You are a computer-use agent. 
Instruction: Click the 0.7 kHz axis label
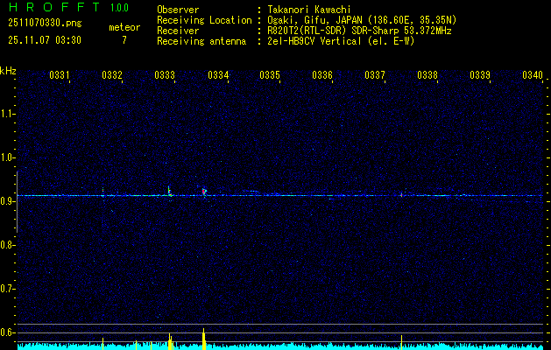(x=7, y=289)
